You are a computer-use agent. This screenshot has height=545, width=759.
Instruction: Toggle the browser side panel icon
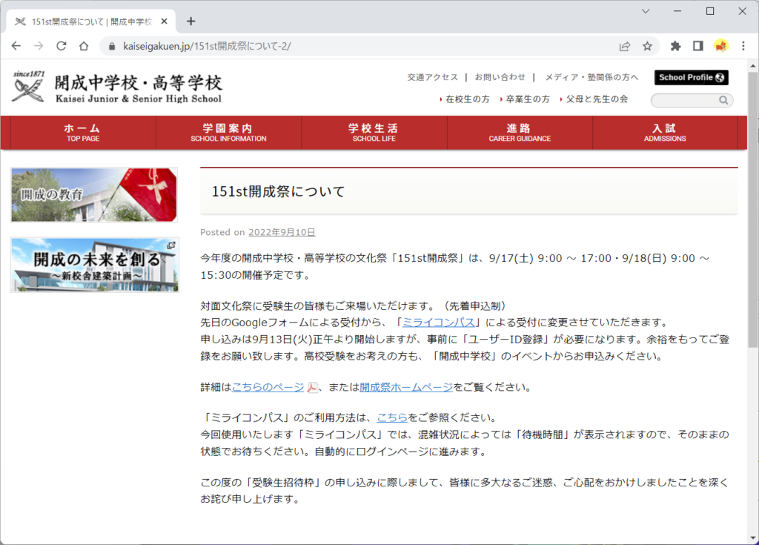[698, 46]
